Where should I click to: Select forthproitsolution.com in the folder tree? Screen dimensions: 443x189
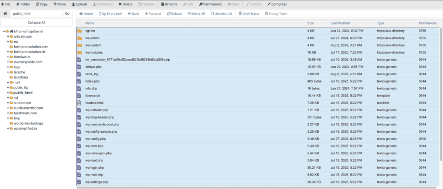(x=31, y=47)
